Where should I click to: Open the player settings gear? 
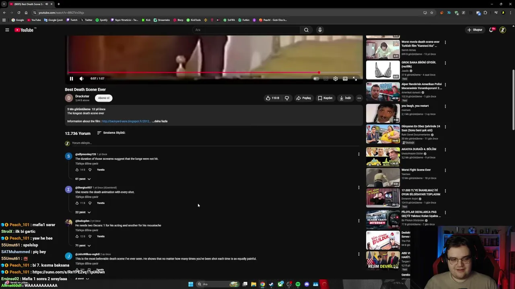point(336,79)
